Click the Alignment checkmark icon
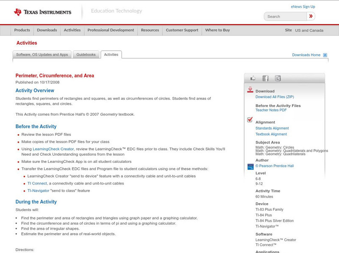 [250, 120]
